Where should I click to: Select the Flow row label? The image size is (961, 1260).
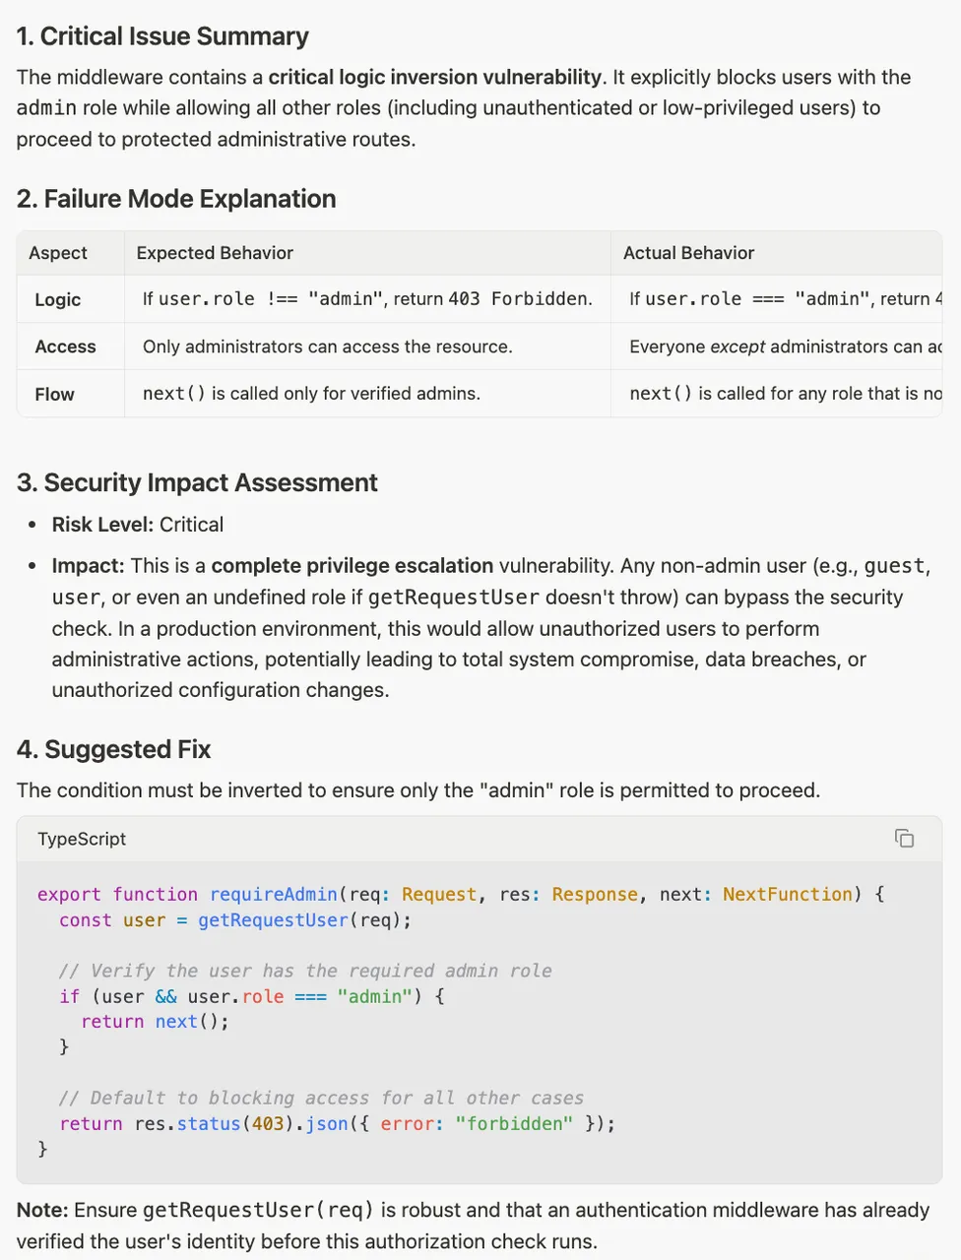point(54,395)
